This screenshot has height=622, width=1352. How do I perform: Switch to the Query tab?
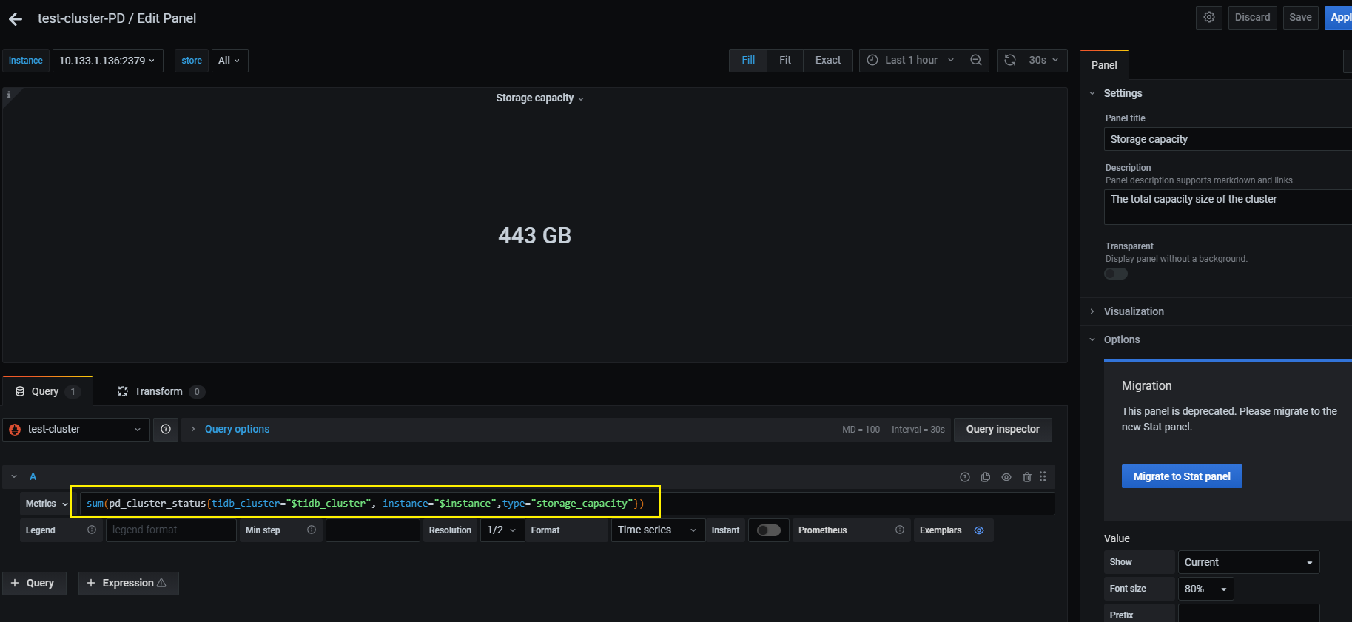48,391
